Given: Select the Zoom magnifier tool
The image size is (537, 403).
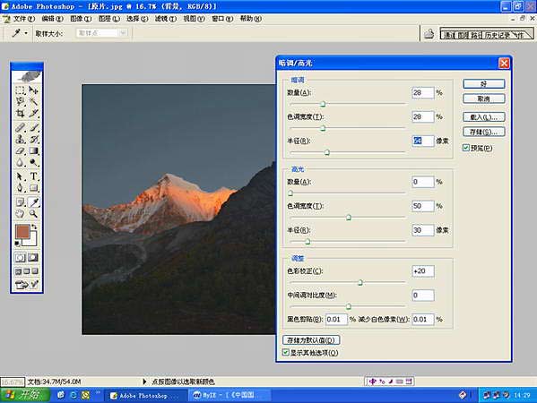Looking at the screenshot, I should pos(33,214).
